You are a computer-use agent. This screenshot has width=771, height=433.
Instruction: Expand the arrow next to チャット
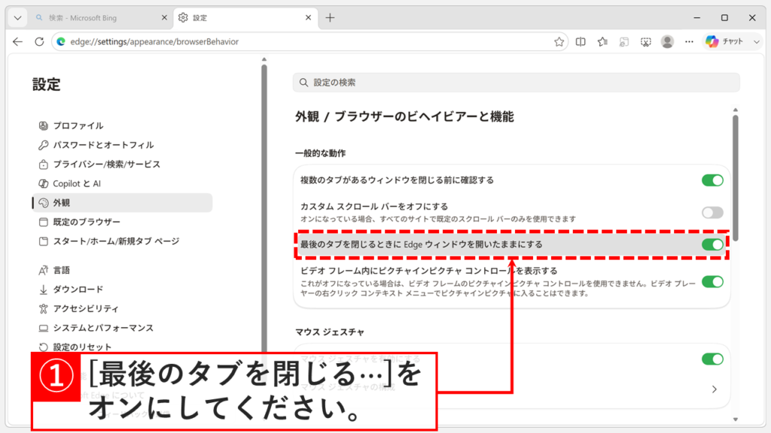tap(756, 42)
